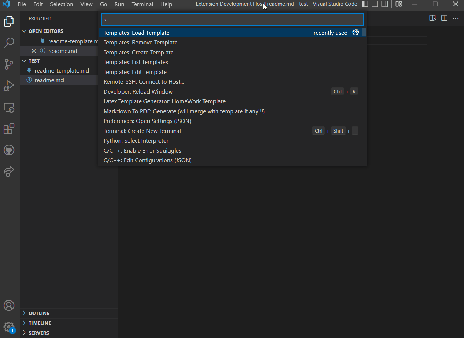Open the Live Share view
This screenshot has height=338, width=464.
click(x=9, y=172)
